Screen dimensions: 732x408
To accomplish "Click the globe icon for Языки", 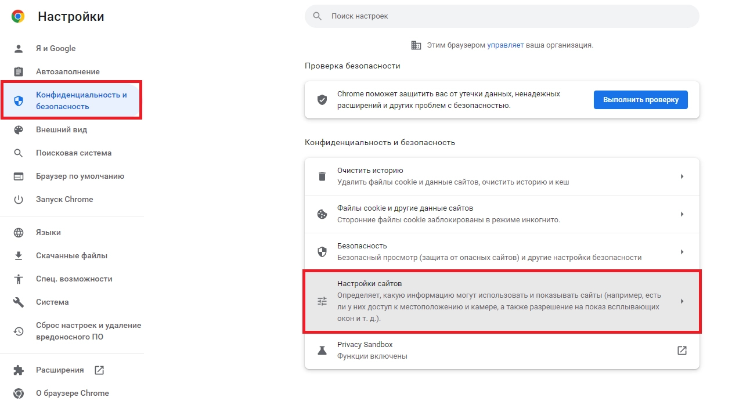I will pyautogui.click(x=19, y=233).
